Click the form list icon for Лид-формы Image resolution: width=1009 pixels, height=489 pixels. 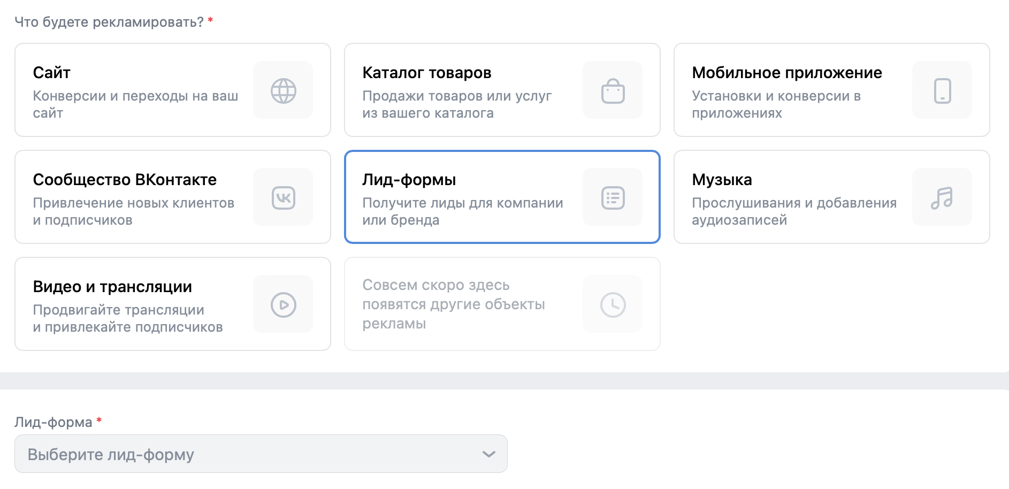point(613,197)
